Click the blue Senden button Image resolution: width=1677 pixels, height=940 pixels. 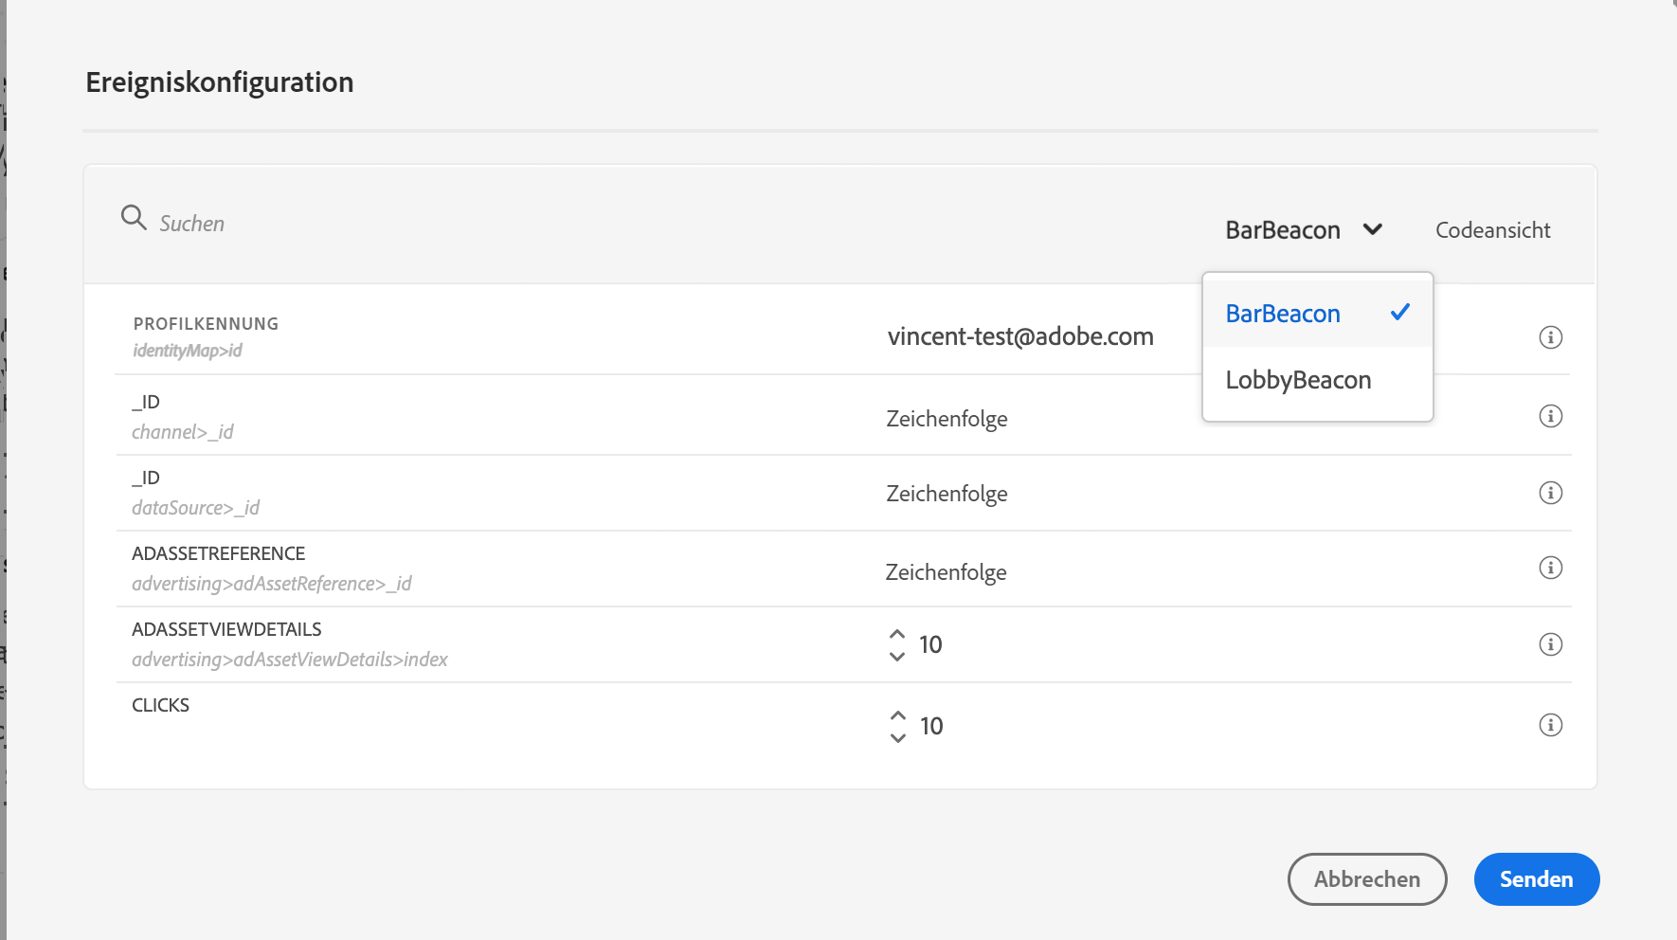click(1536, 879)
